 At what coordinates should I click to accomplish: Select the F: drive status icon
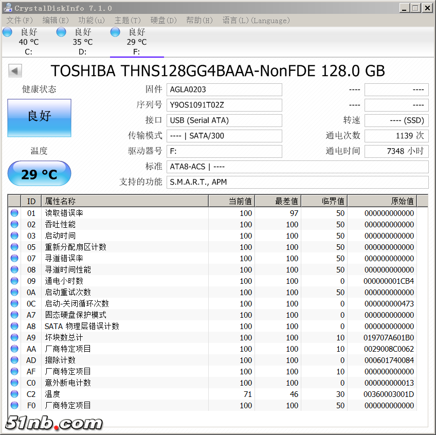click(x=116, y=32)
